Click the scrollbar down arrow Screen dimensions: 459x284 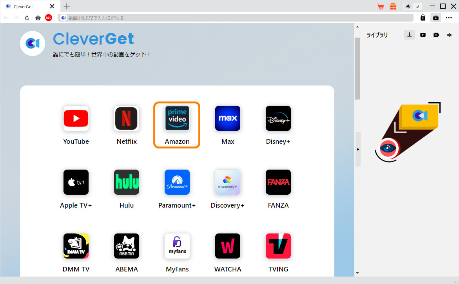click(x=357, y=273)
